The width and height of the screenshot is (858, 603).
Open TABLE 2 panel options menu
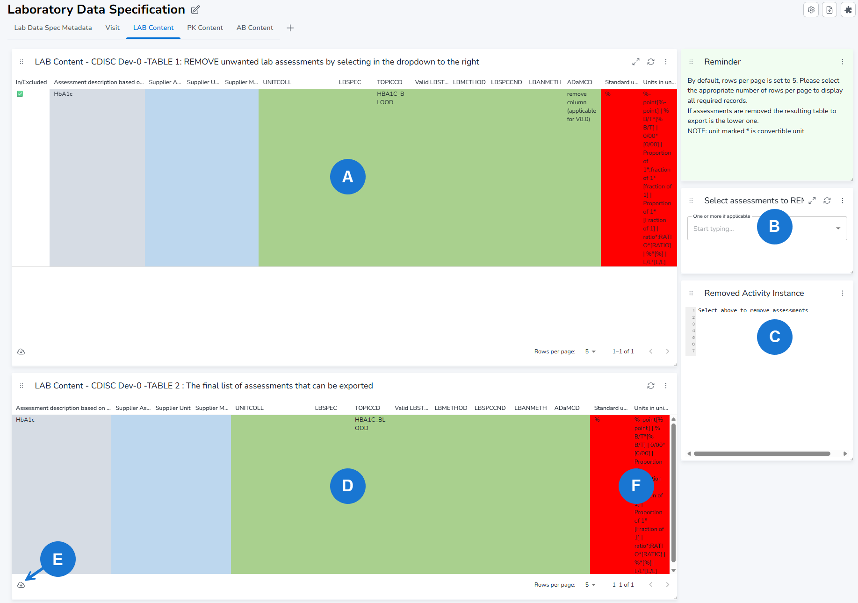(x=666, y=386)
